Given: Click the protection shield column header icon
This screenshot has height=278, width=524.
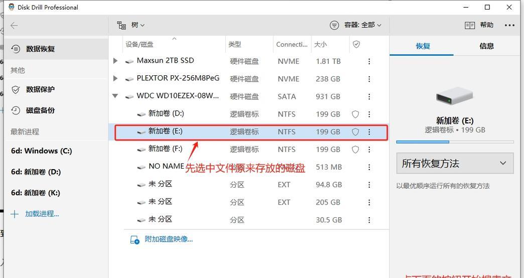Looking at the screenshot, I should coord(356,45).
